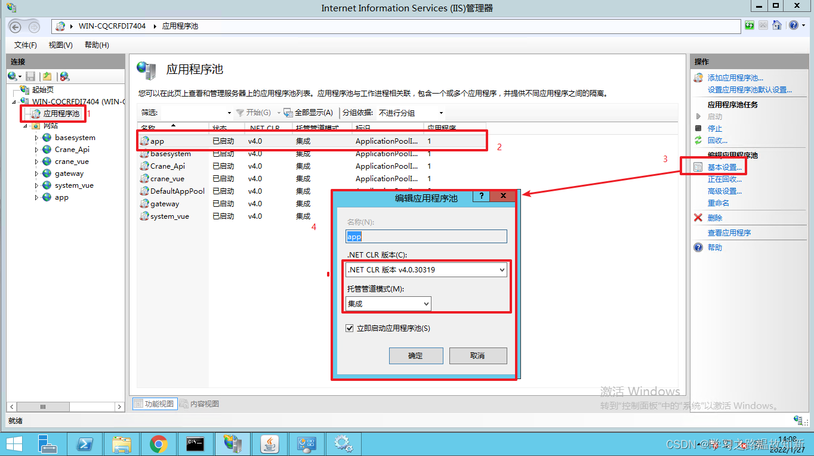Select the crane_vue row in pool list
This screenshot has width=814, height=456.
pyautogui.click(x=312, y=179)
